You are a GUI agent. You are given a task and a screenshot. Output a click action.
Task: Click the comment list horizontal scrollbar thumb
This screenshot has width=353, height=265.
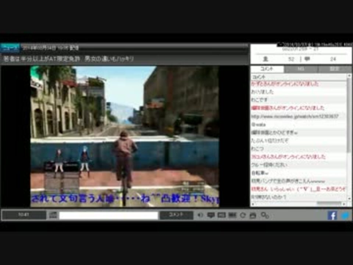[329, 204]
